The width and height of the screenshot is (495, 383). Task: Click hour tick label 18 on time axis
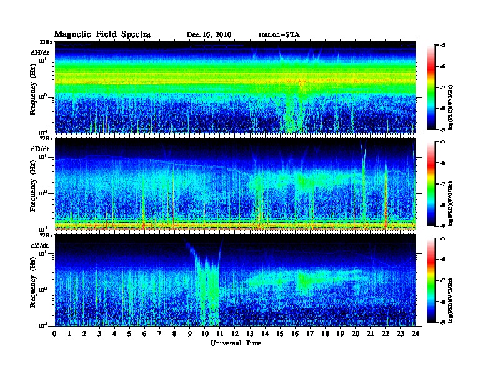click(x=325, y=334)
